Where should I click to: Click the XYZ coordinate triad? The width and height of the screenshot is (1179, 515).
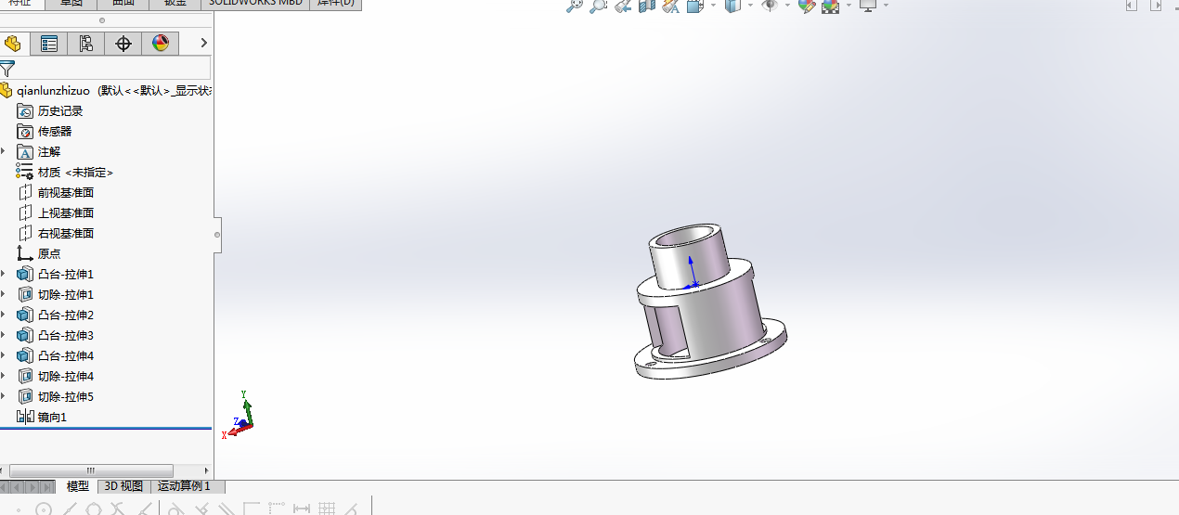[x=239, y=415]
